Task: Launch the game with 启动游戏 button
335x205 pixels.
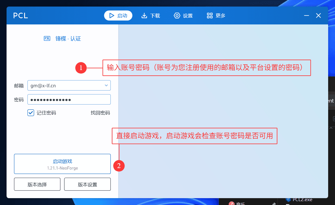Action: click(63, 164)
